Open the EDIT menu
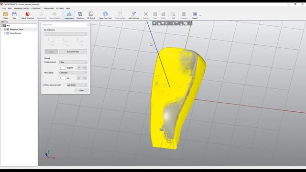 pos(10,9)
